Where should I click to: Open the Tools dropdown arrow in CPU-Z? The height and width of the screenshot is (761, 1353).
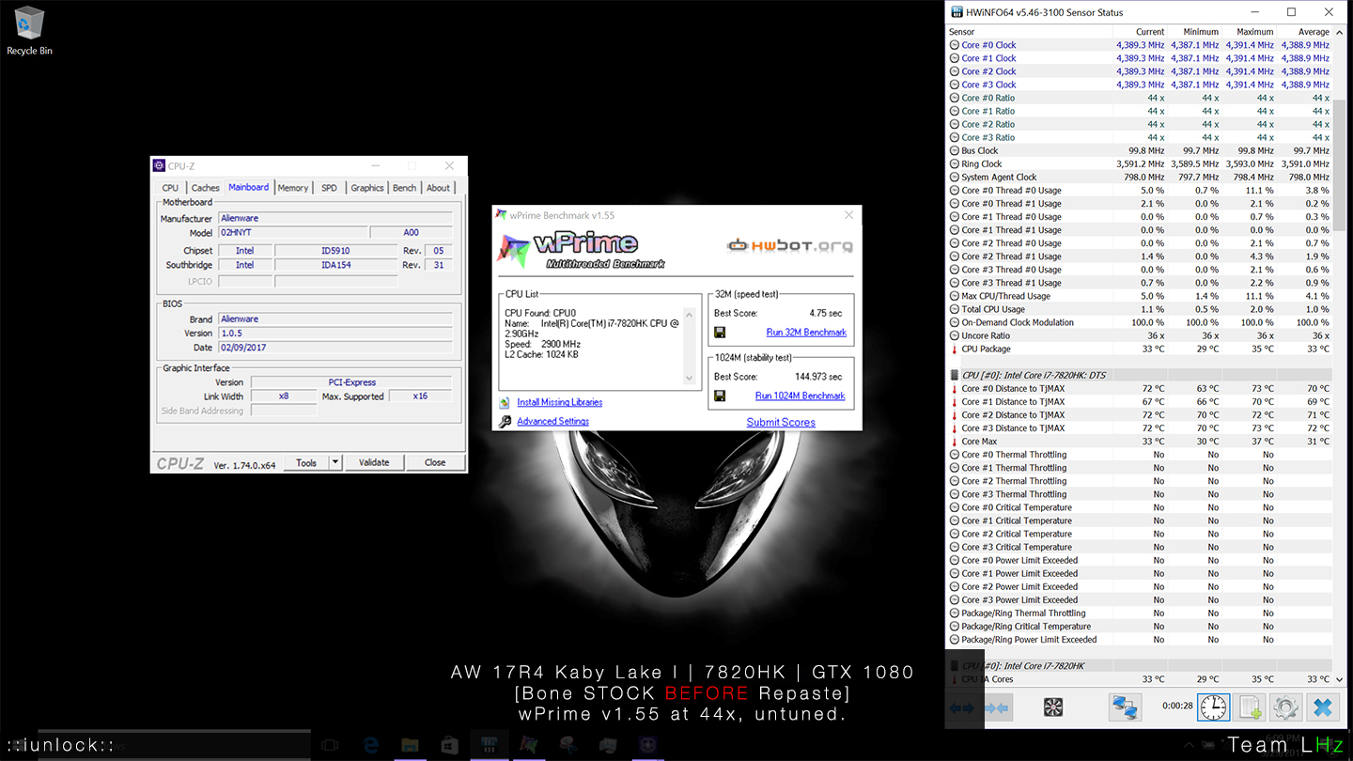point(335,462)
